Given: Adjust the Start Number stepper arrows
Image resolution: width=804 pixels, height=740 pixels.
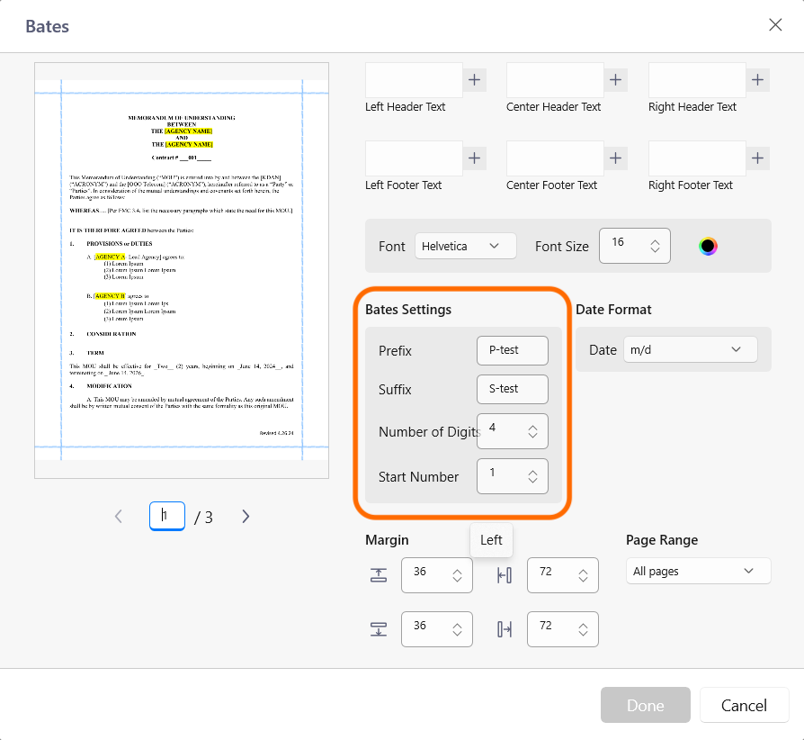Looking at the screenshot, I should pos(532,477).
